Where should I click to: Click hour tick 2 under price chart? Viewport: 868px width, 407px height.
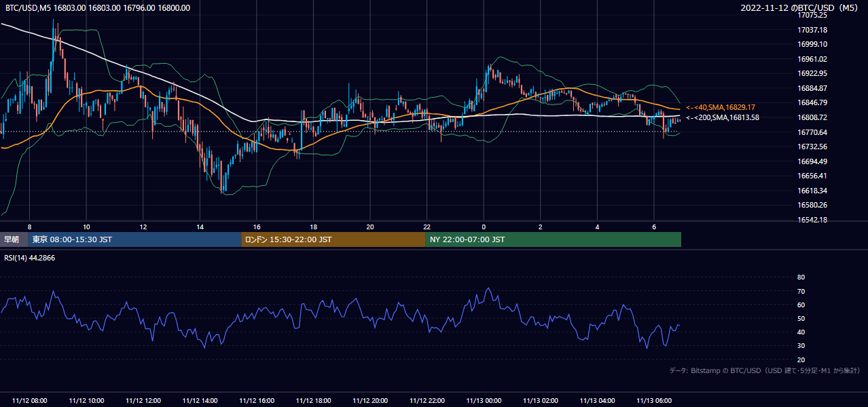(541, 227)
